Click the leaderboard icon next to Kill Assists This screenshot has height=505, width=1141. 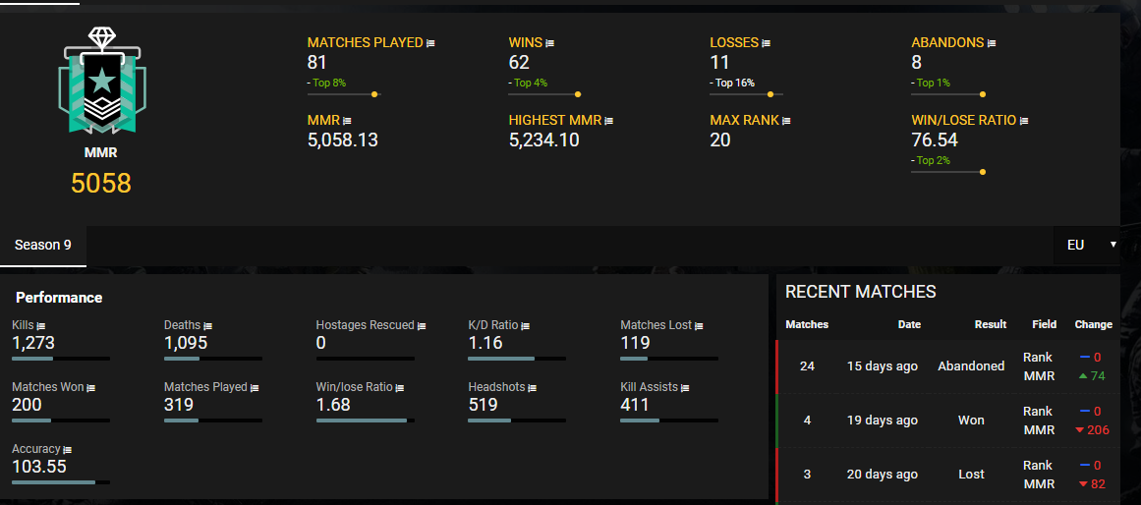[685, 388]
